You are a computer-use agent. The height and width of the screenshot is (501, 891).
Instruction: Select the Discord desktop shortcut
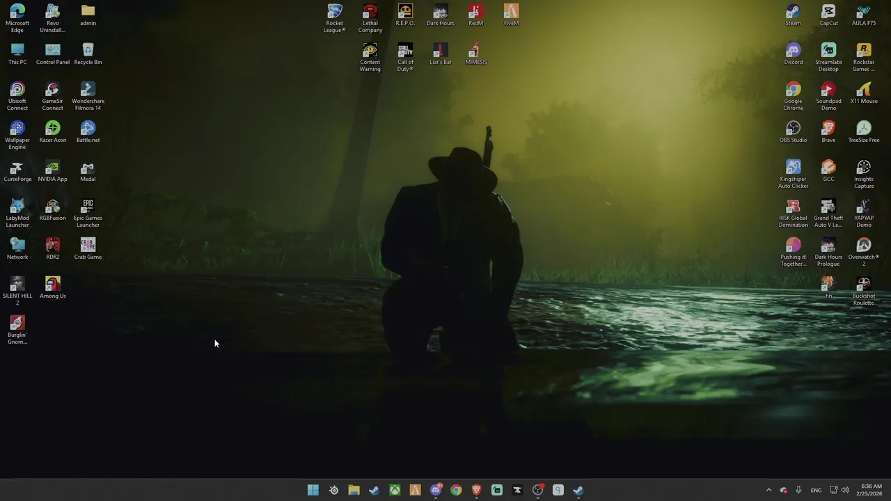[793, 54]
